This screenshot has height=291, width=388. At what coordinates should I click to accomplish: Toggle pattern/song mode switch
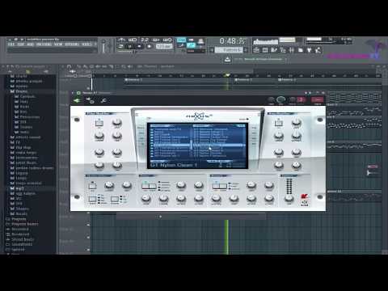pyautogui.click(x=120, y=46)
